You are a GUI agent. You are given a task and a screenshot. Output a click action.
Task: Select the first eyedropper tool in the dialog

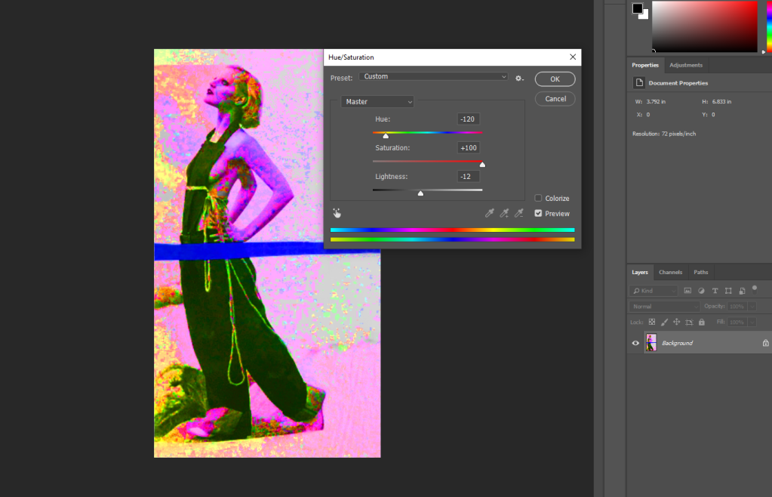click(489, 214)
